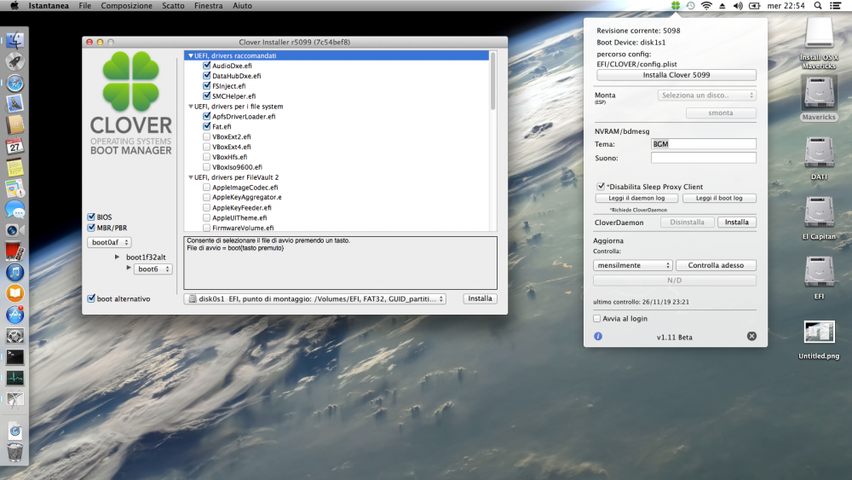This screenshot has height=480, width=852.
Task: Open yellow Notes icon in Dock
Action: (x=14, y=167)
